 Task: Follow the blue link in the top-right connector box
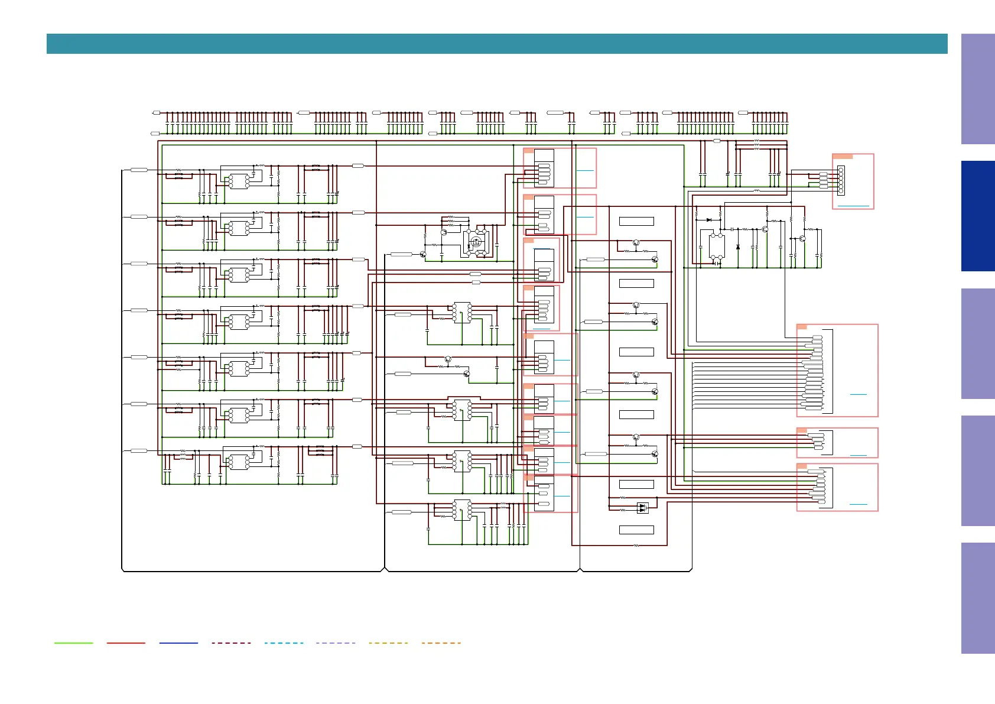click(x=853, y=206)
